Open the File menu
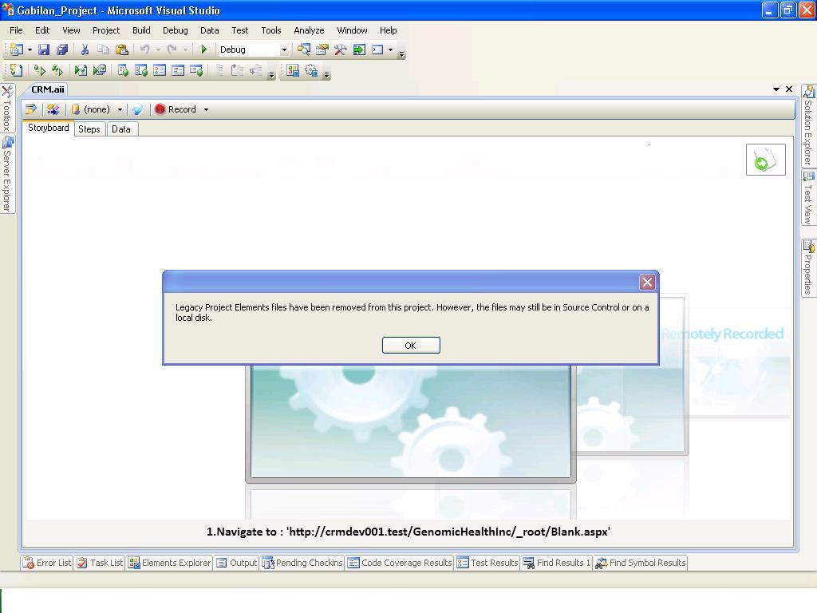 (16, 30)
